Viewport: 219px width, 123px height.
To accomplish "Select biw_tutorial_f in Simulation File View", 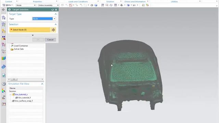I will tap(24, 98).
